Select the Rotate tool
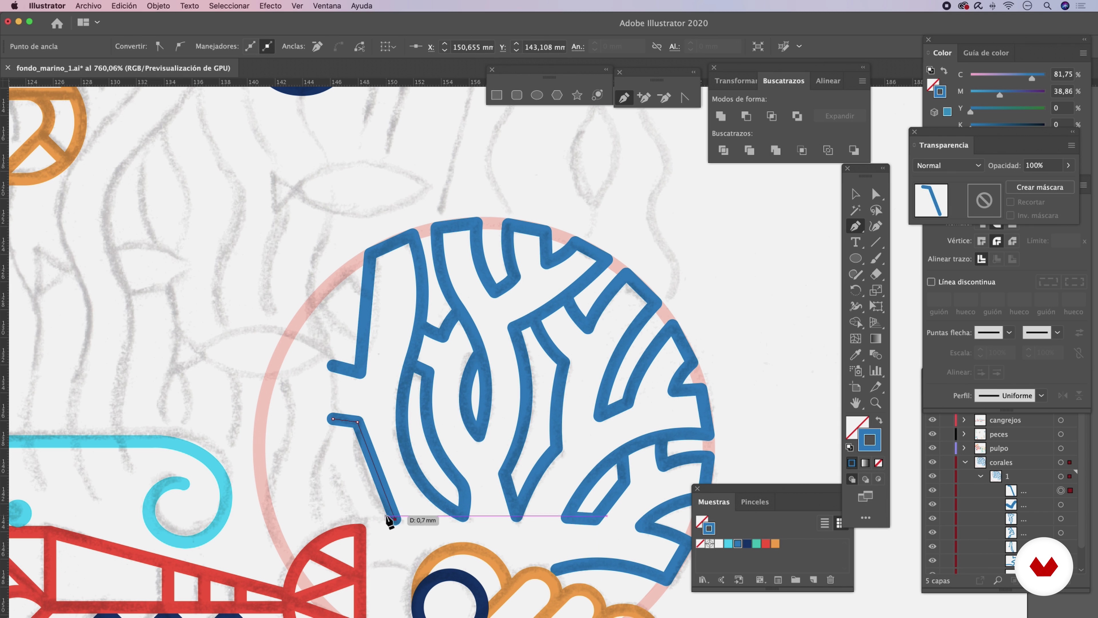Image resolution: width=1098 pixels, height=618 pixels. (855, 290)
